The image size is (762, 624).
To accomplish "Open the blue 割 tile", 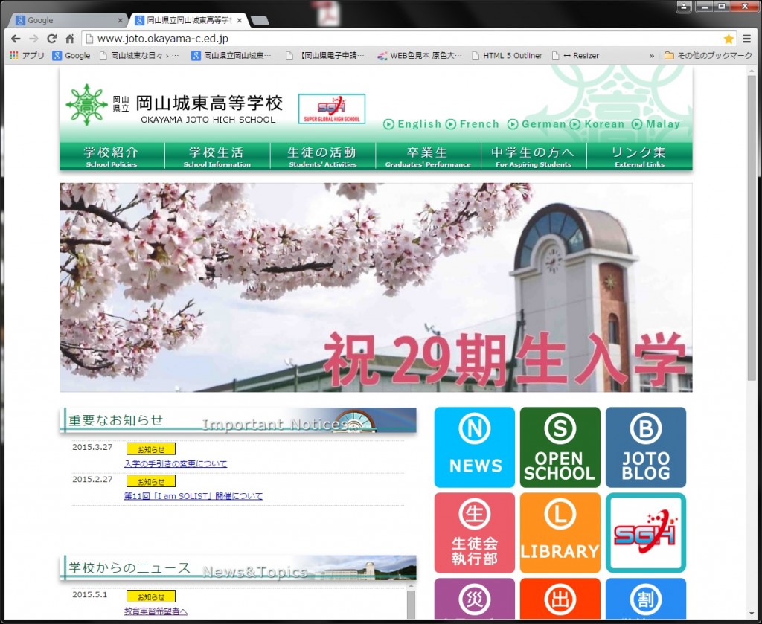I will pyautogui.click(x=646, y=599).
